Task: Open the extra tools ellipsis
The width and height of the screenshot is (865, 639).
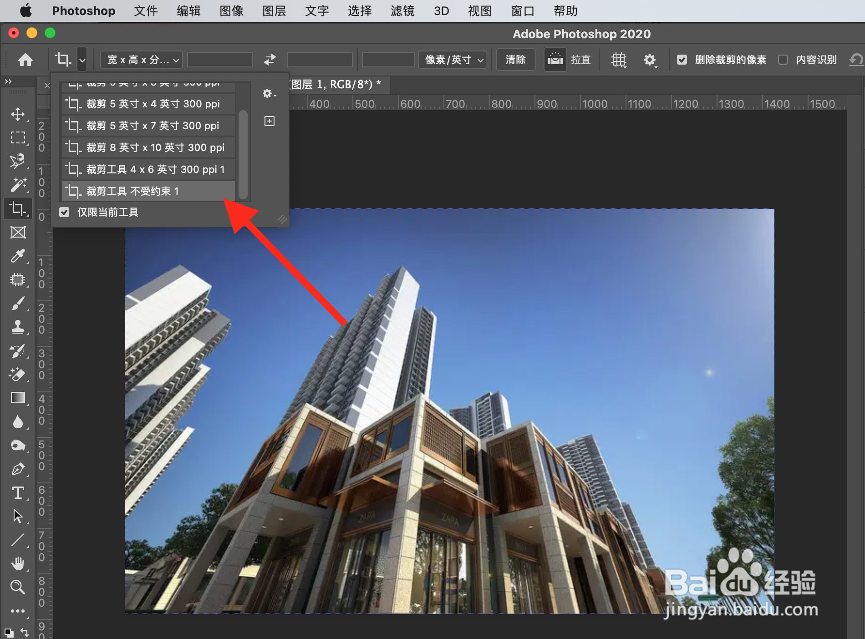Action: tap(18, 611)
